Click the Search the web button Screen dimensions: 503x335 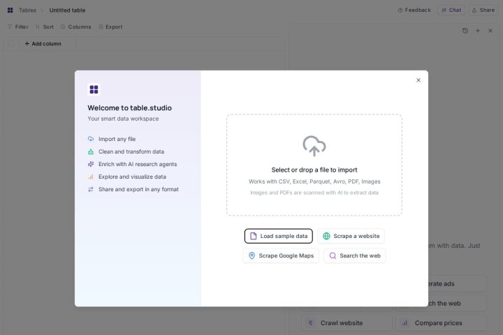(x=355, y=256)
